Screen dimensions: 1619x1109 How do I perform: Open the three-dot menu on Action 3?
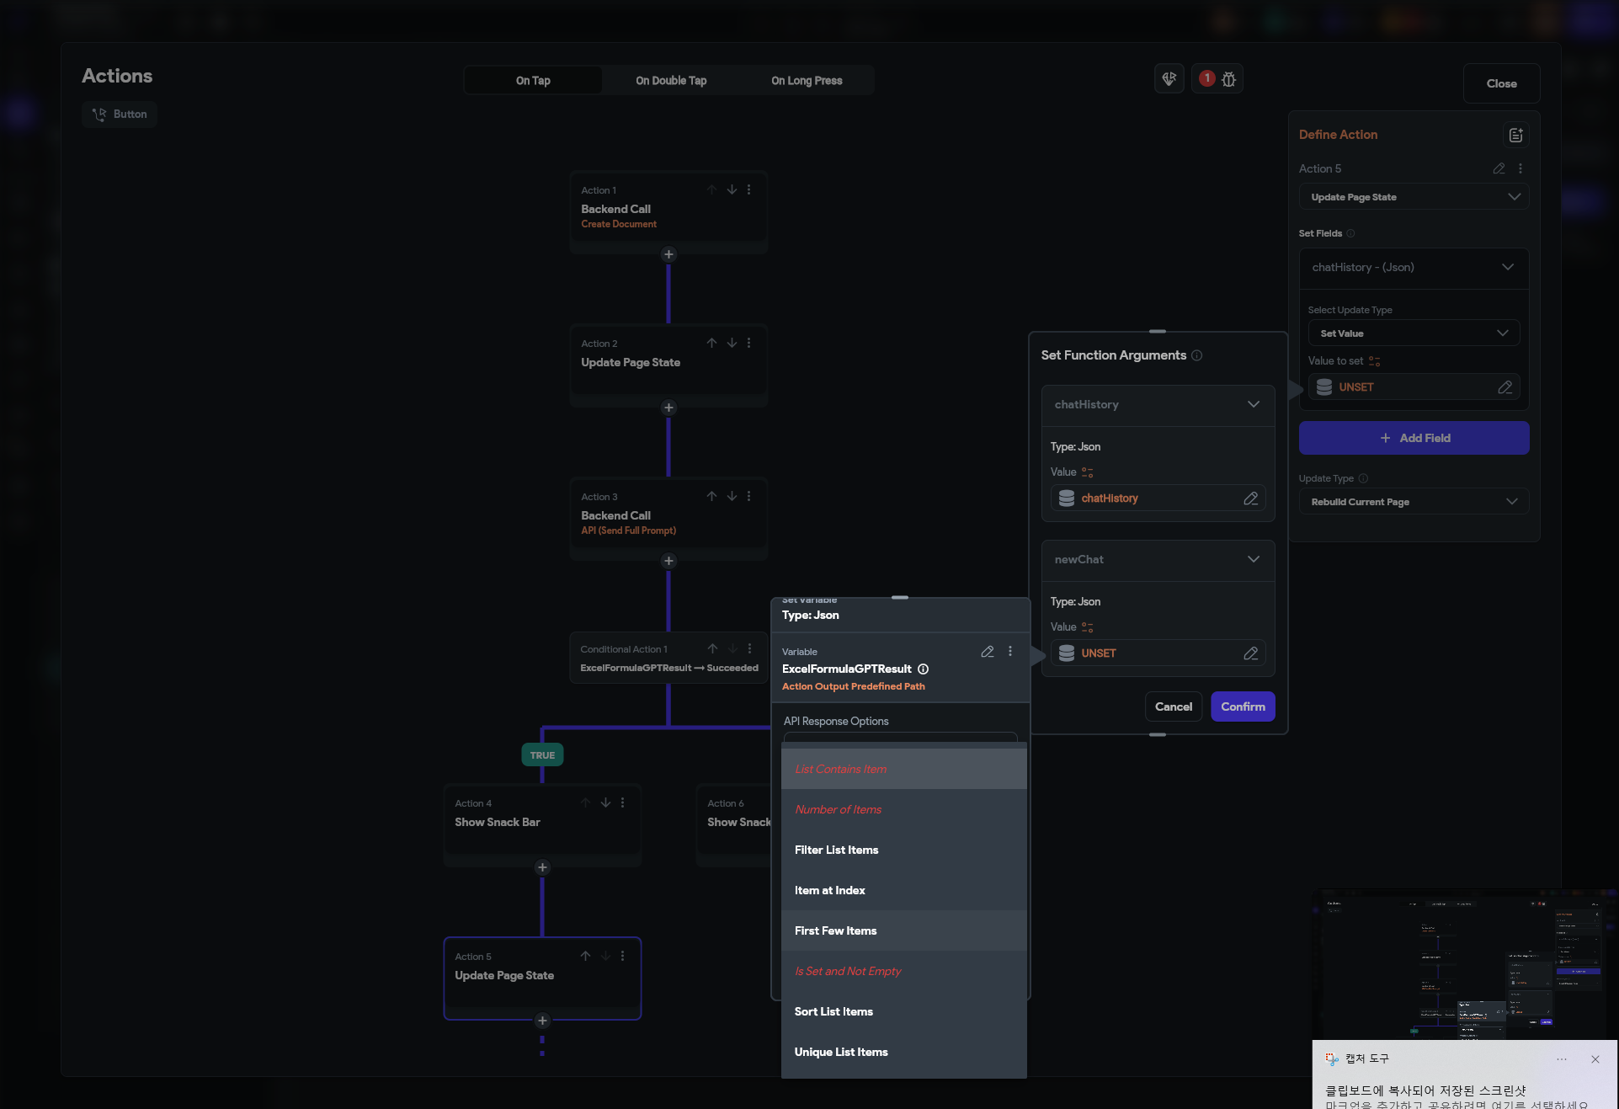point(748,497)
